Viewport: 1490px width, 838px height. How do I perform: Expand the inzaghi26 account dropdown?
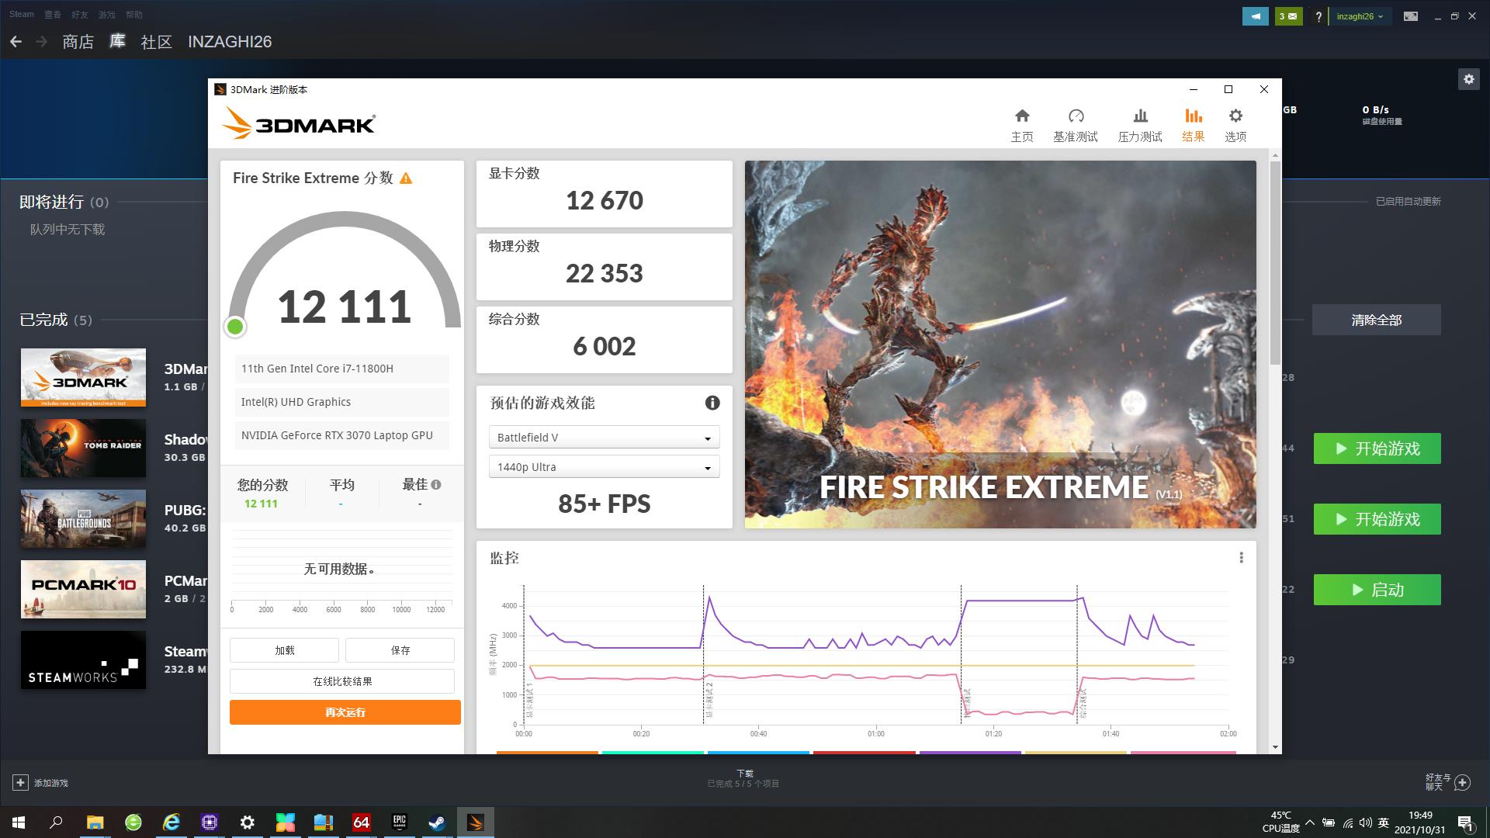coord(1360,16)
